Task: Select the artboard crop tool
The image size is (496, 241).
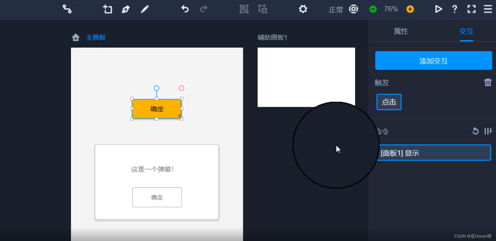Action: coord(107,9)
